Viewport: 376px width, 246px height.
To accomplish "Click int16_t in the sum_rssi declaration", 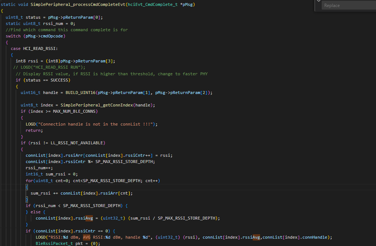I will tap(34, 174).
